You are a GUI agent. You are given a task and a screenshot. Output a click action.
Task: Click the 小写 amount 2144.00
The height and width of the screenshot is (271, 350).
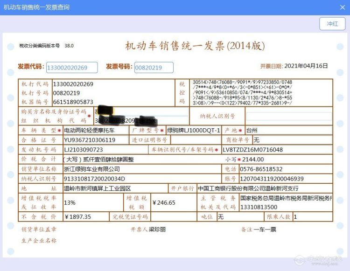pyautogui.click(x=253, y=160)
